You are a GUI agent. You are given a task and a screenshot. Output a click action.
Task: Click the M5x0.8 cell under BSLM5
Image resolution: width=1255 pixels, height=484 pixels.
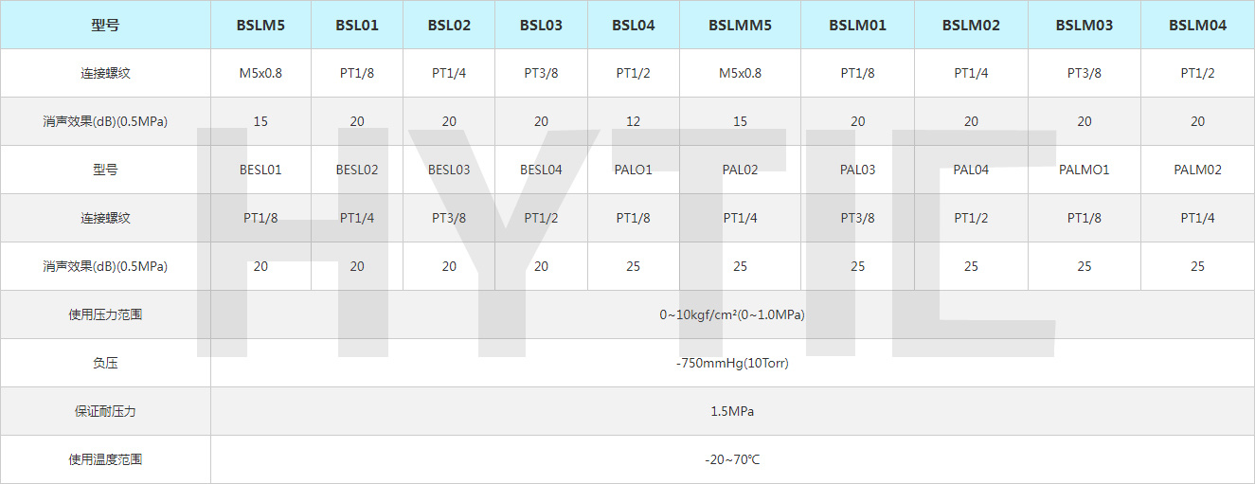point(260,73)
